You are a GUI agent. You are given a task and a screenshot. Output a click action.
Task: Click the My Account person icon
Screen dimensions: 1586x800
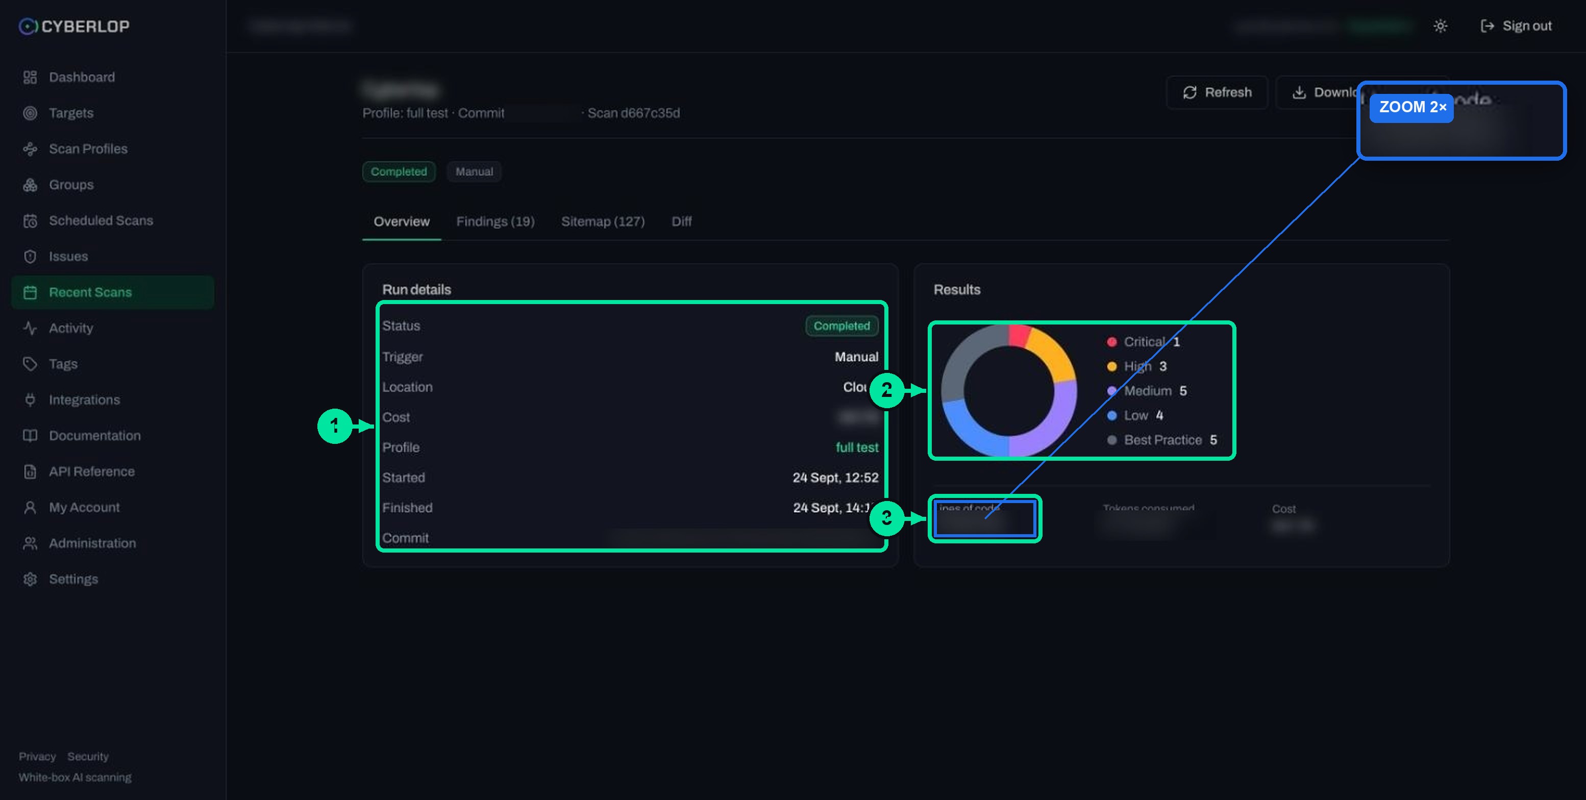click(30, 507)
